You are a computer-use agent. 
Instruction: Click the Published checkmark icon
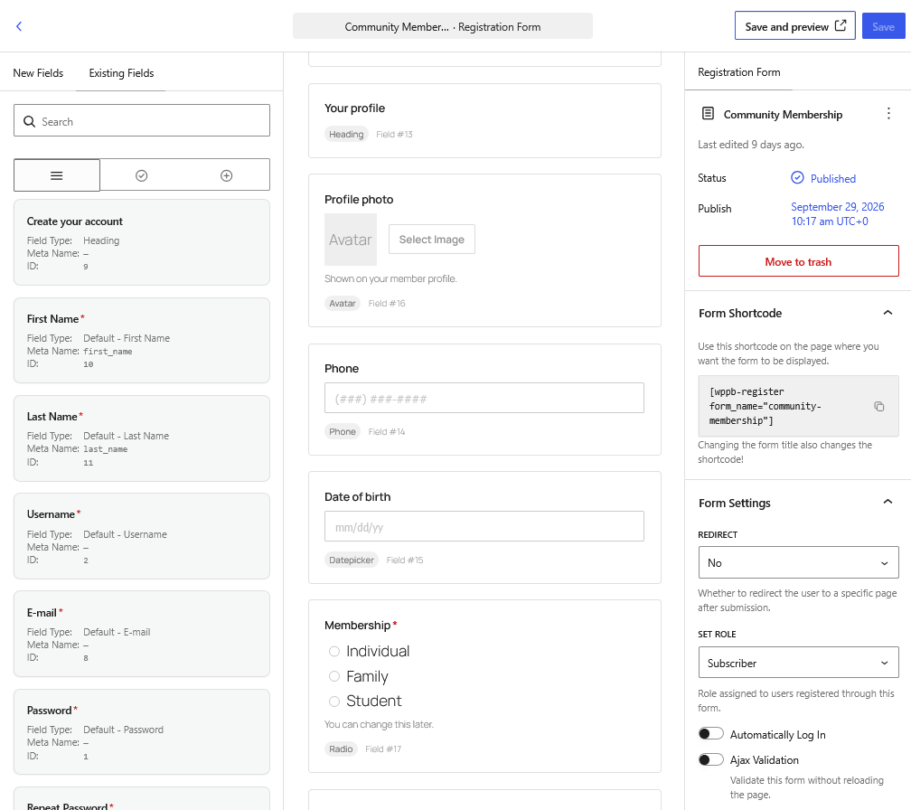[797, 178]
